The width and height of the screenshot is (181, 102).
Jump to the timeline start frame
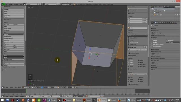(x=63, y=96)
